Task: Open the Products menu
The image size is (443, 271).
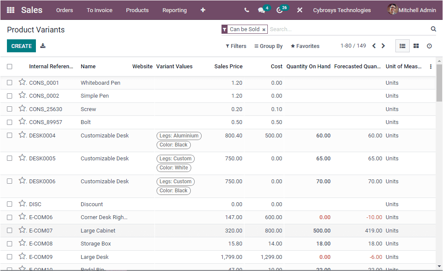Action: [137, 10]
